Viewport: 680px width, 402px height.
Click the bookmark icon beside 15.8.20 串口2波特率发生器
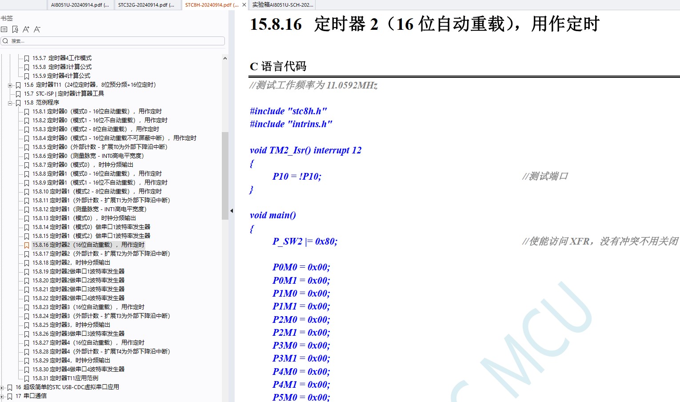click(27, 281)
